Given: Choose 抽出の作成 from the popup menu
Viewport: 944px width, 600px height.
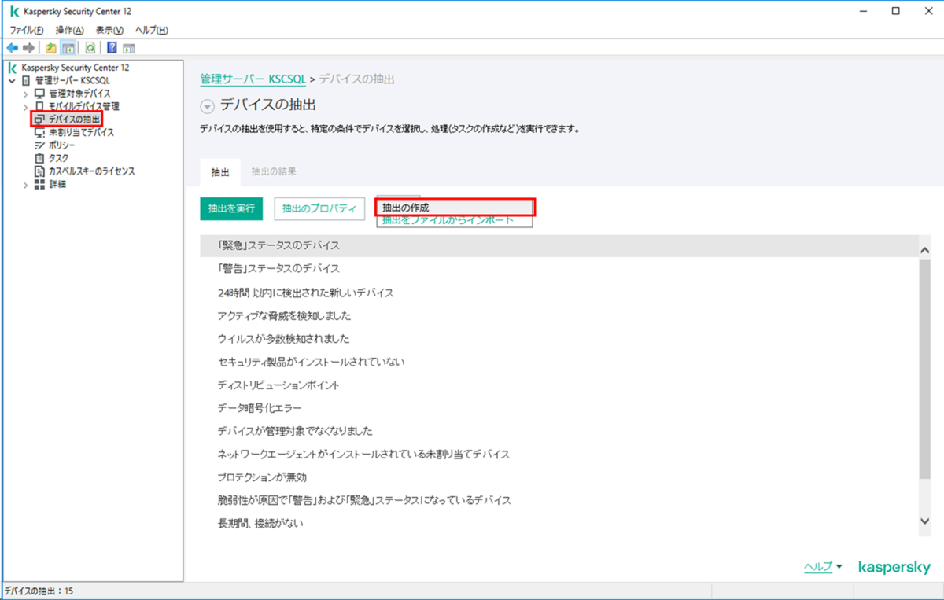Looking at the screenshot, I should [x=455, y=208].
